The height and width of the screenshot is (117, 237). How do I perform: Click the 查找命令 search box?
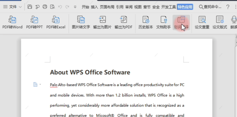(x=211, y=7)
